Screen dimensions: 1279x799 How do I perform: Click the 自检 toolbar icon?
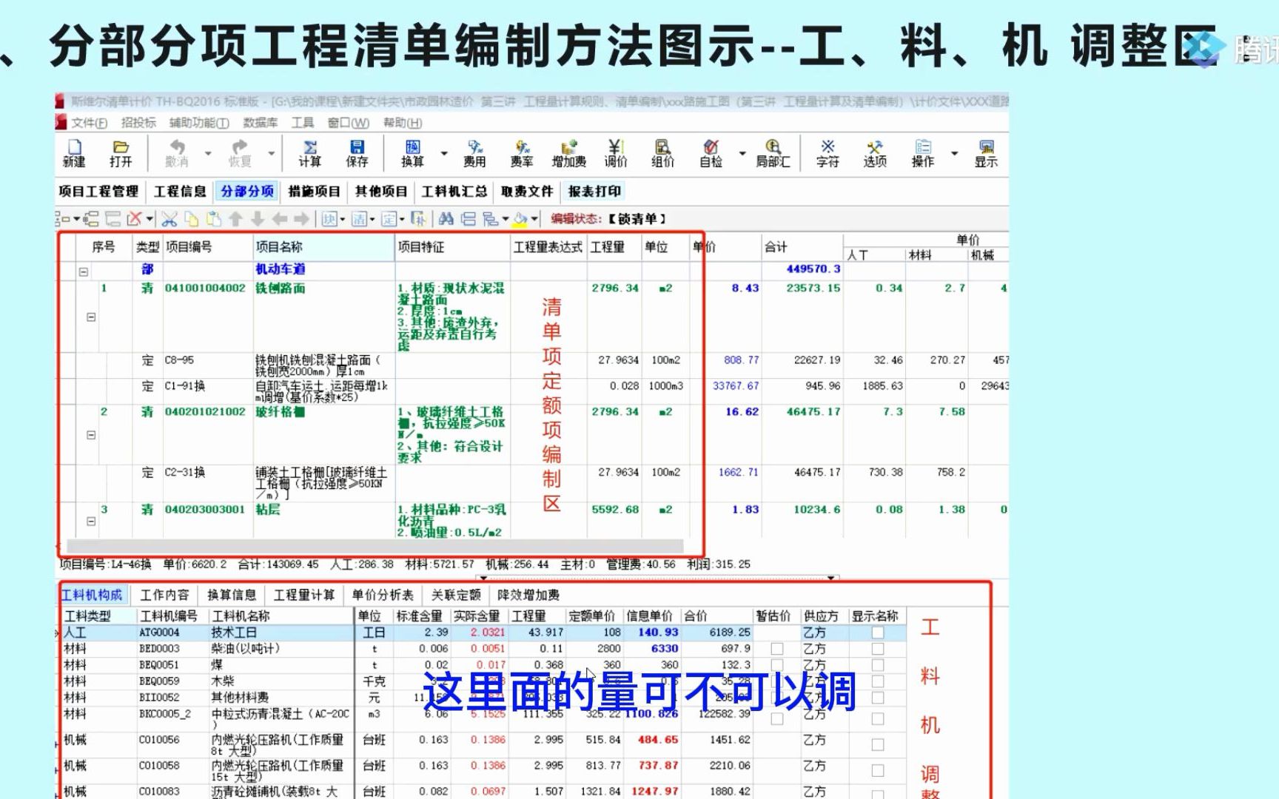[x=711, y=153]
